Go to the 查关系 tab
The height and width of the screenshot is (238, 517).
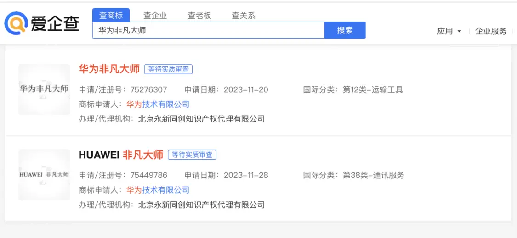pyautogui.click(x=243, y=16)
